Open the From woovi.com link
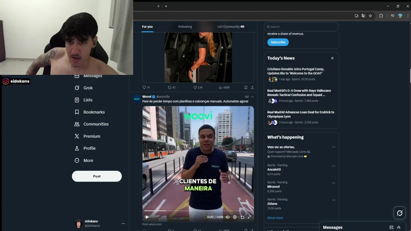 [152, 224]
